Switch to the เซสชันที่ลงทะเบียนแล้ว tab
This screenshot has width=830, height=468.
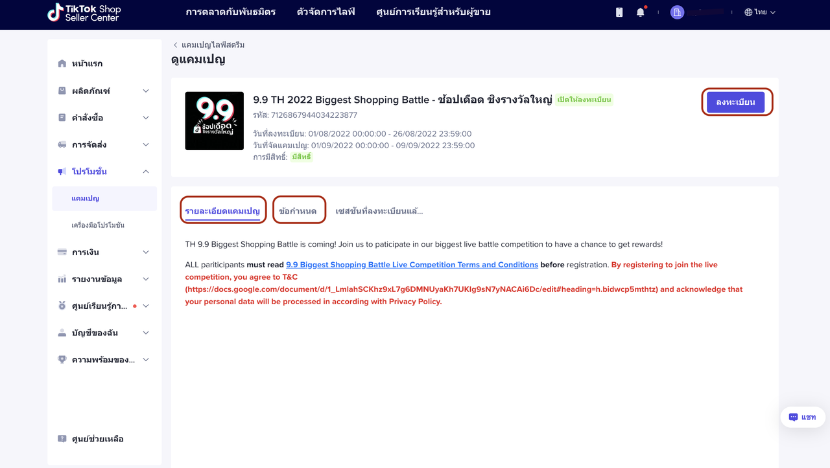click(379, 211)
